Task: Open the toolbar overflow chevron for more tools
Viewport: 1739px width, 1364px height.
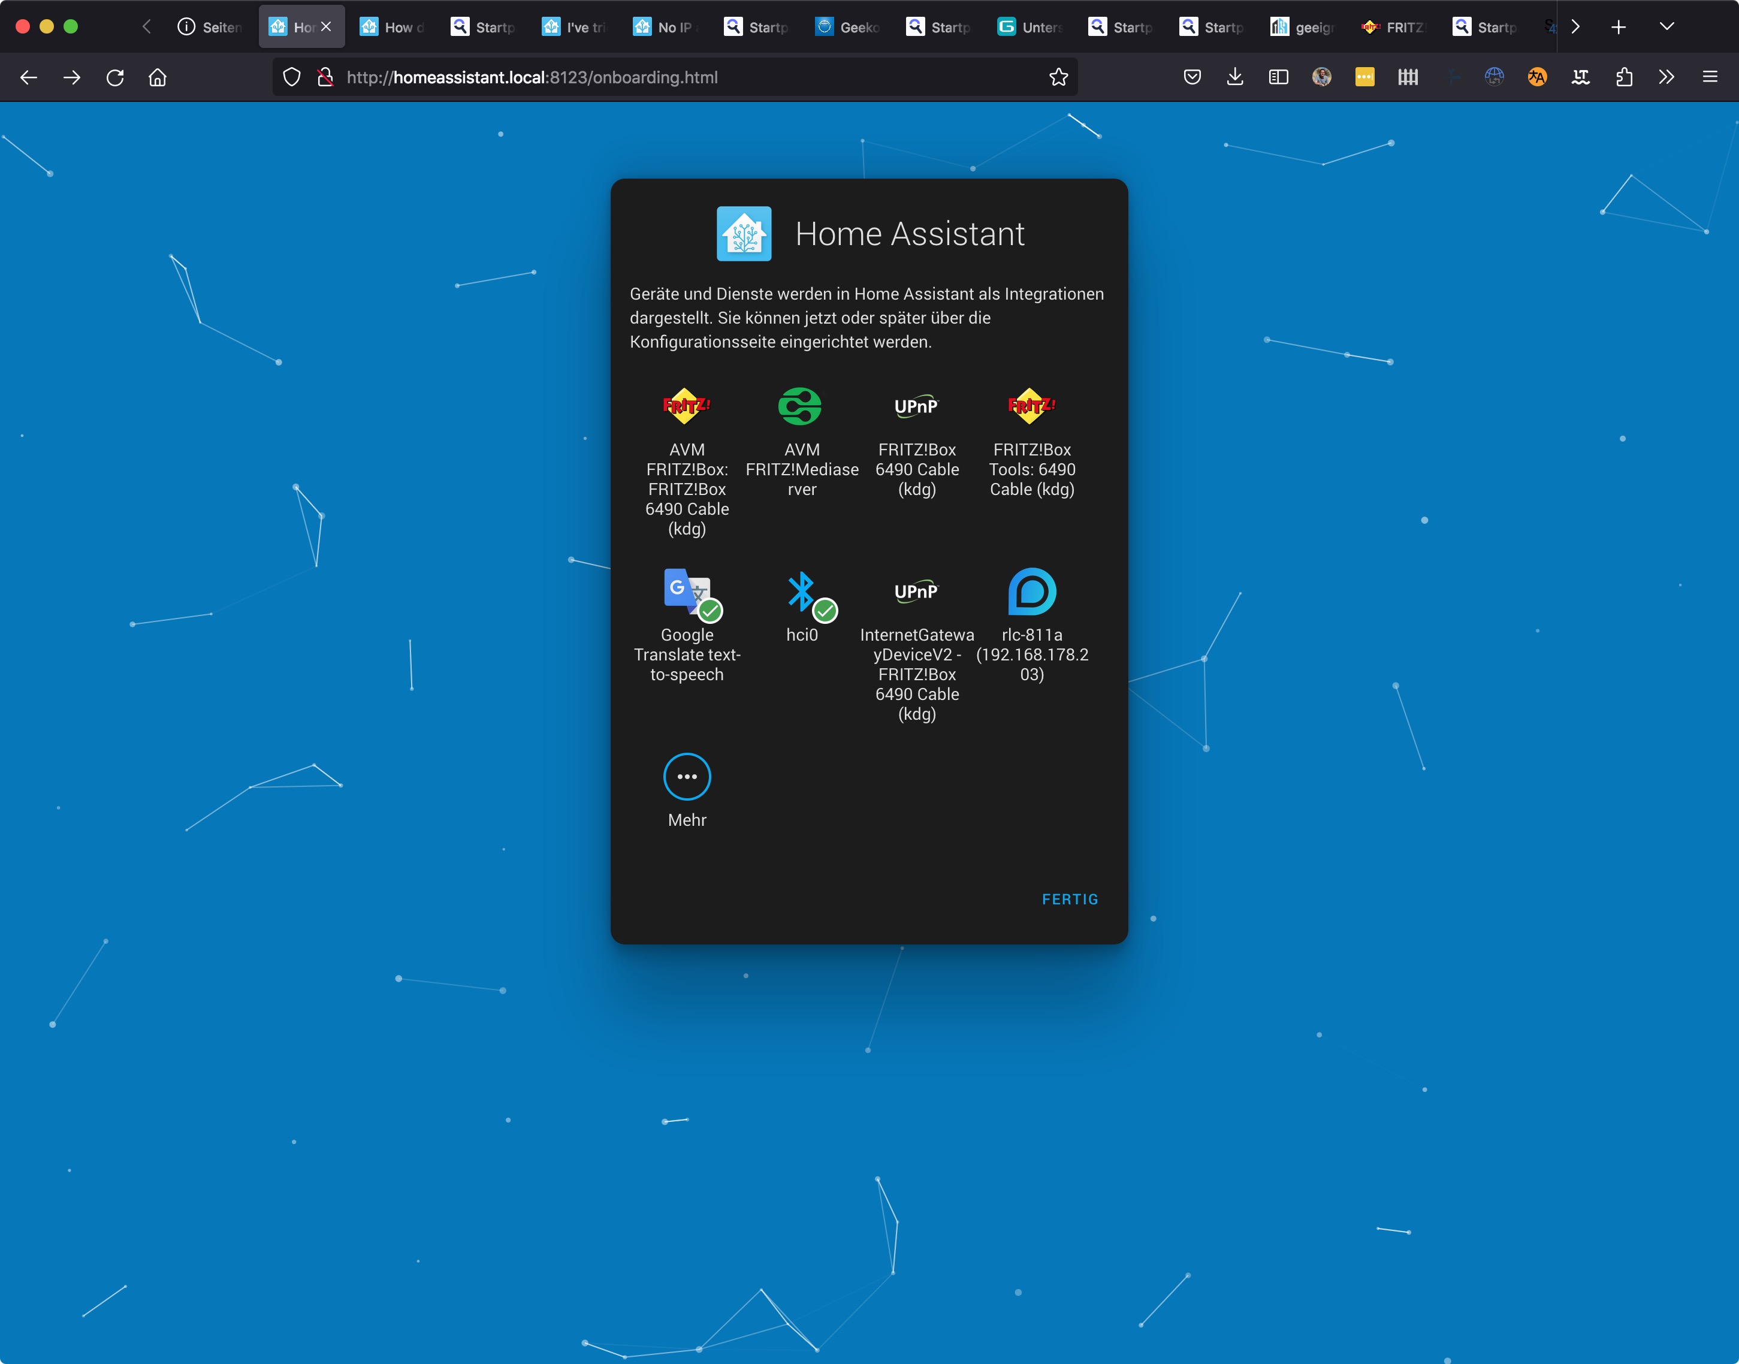Action: tap(1666, 77)
